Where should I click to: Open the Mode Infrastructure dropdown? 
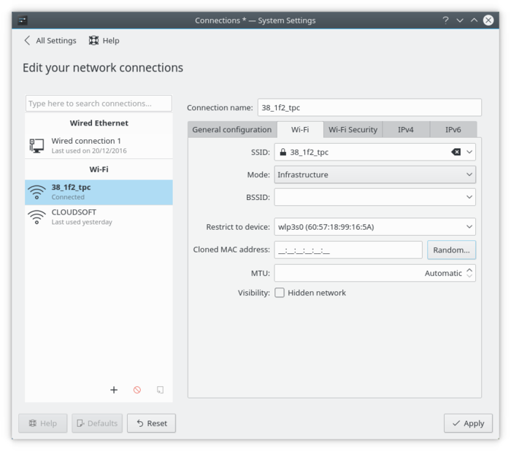pos(374,175)
